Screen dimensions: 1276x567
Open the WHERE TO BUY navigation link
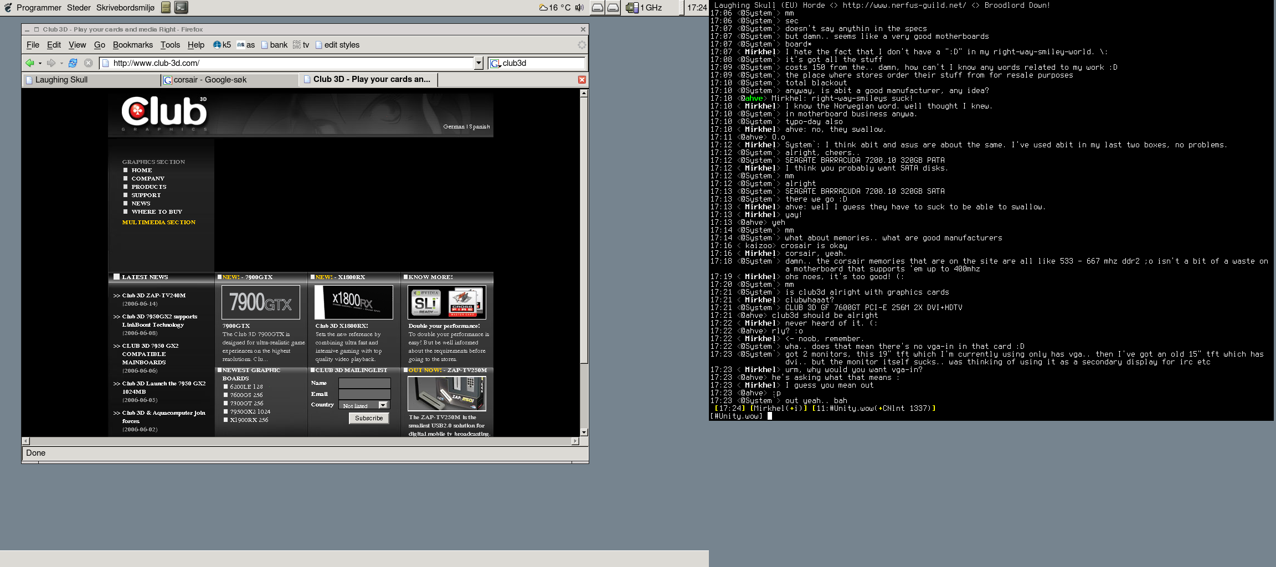[157, 212]
